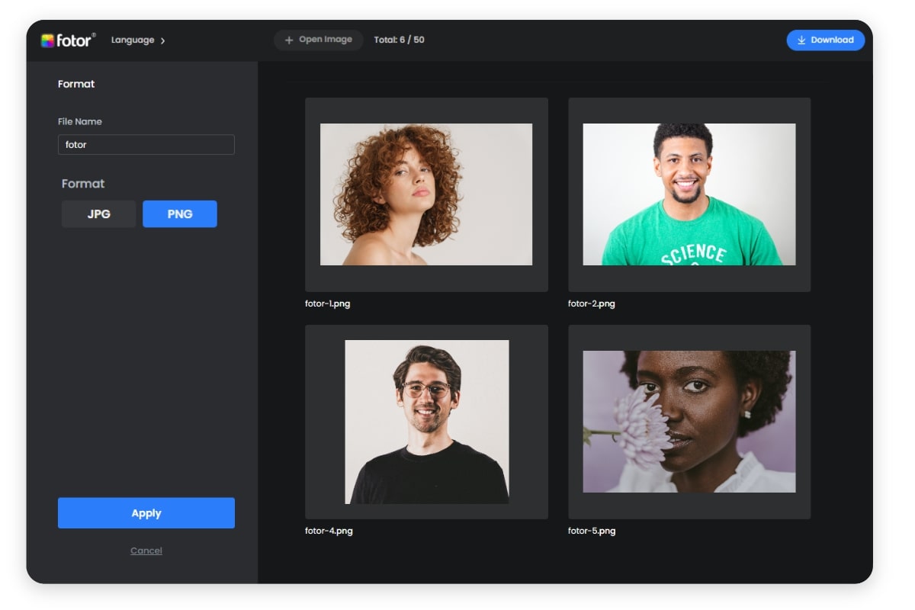Click the plus icon inside Open Image
The height and width of the screenshot is (610, 915).
288,40
